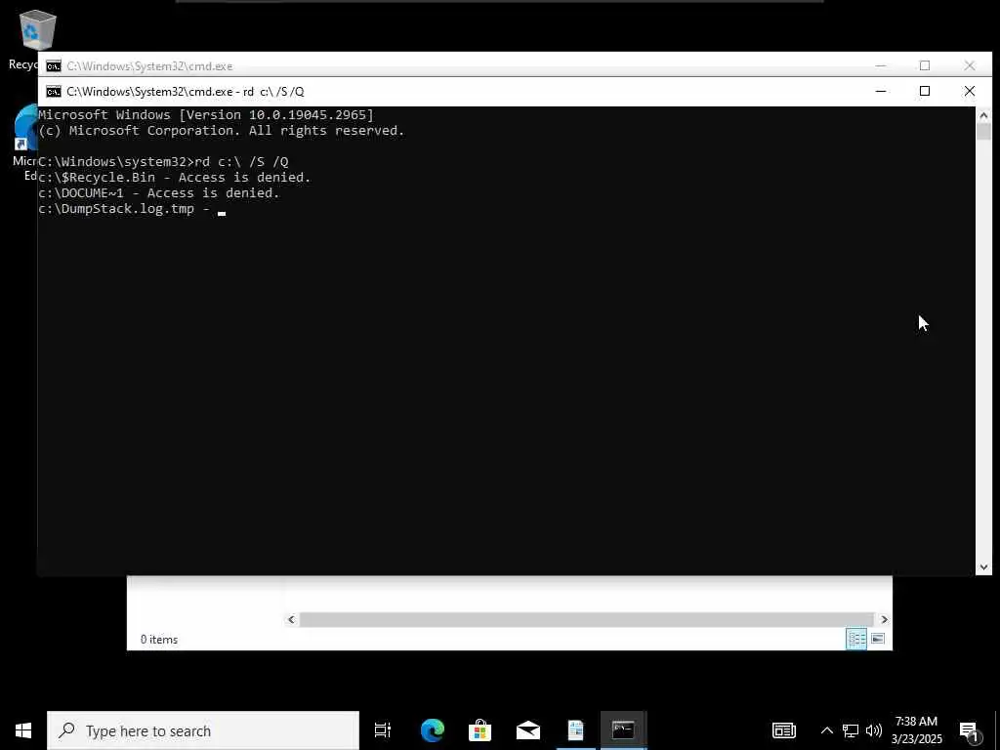The width and height of the screenshot is (1000, 750).
Task: Click the File Explorer scroll-right arrow
Action: coord(884,619)
